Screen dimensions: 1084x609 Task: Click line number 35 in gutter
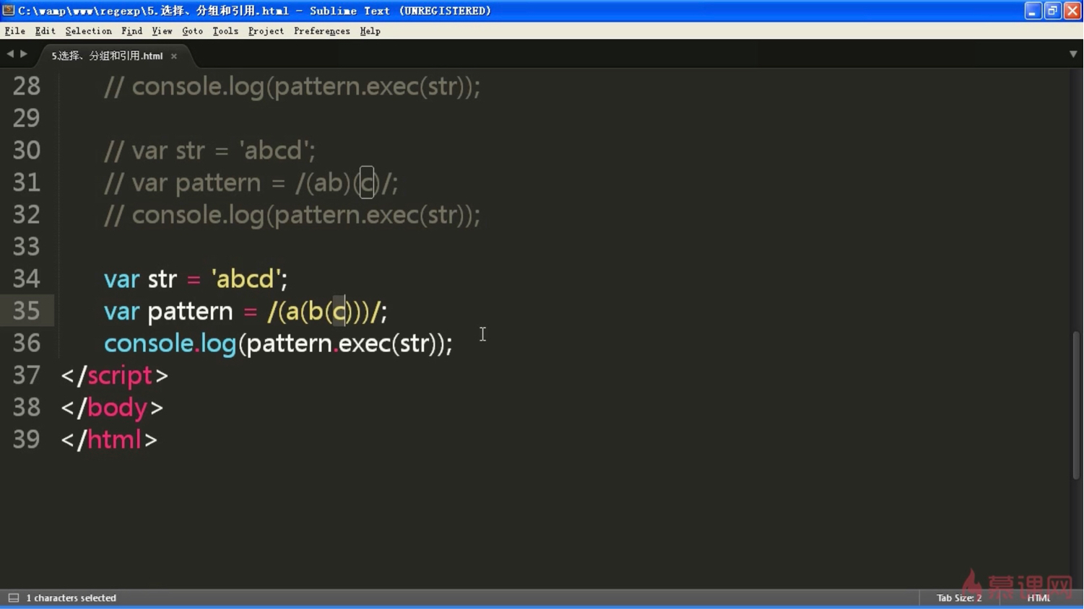(27, 311)
